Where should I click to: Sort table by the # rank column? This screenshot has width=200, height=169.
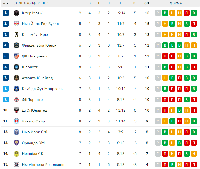pos(5,3)
